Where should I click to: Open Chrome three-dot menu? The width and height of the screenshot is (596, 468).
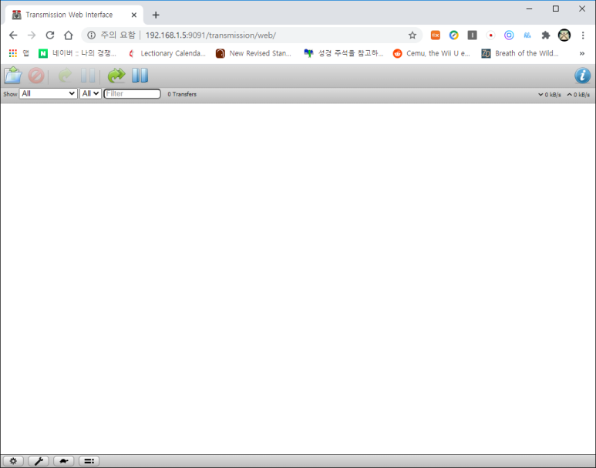point(583,35)
